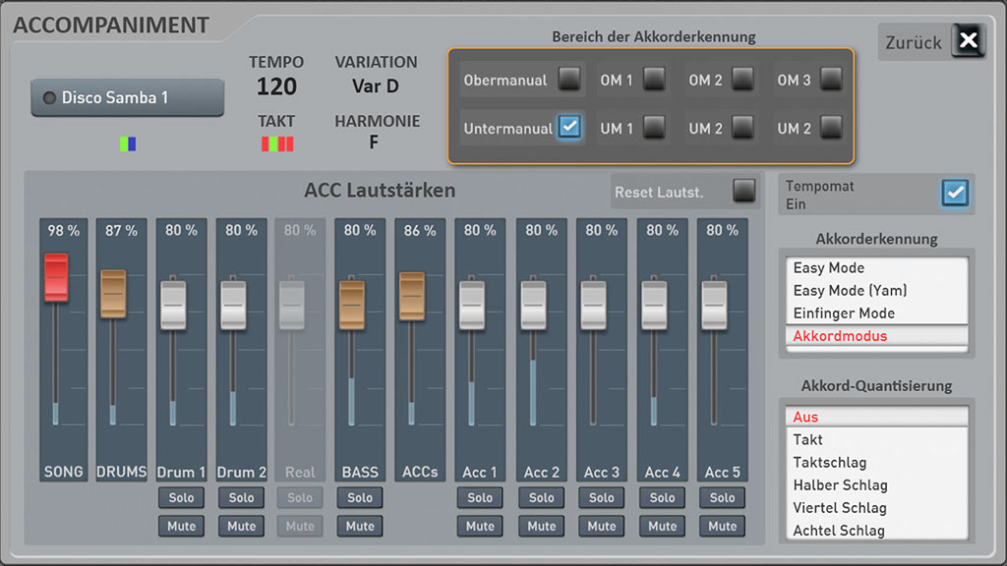Set Akkord-Quantisierung to Viertel Schlag
The width and height of the screenshot is (1007, 566).
[840, 508]
